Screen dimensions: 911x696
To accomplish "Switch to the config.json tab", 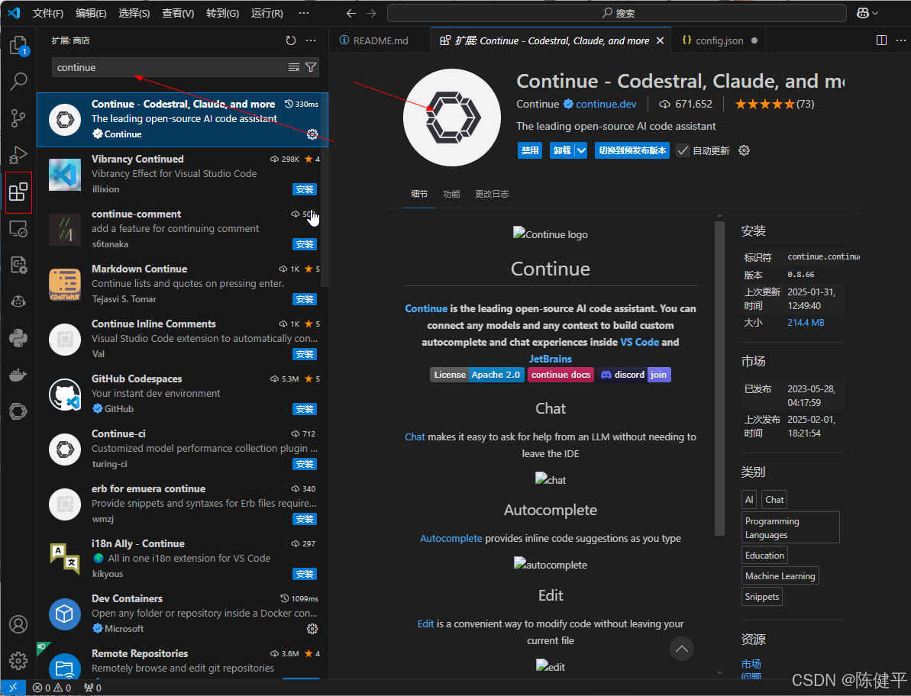I will coord(718,40).
